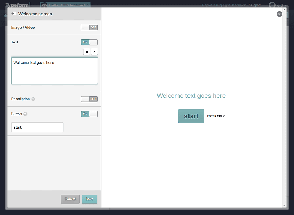The width and height of the screenshot is (294, 215).
Task: Open the Support link in the top bar
Action: tap(255, 5)
